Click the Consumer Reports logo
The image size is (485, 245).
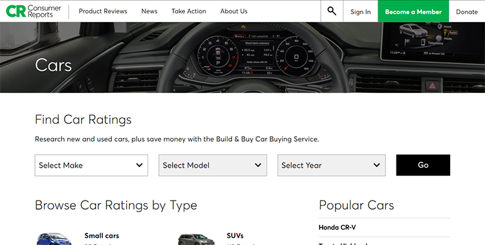[34, 11]
